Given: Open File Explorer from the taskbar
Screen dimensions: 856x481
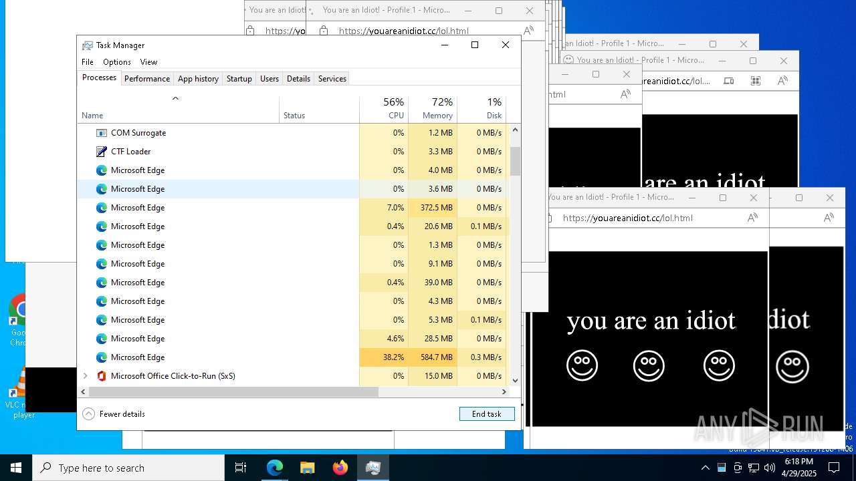Looking at the screenshot, I should pos(307,468).
